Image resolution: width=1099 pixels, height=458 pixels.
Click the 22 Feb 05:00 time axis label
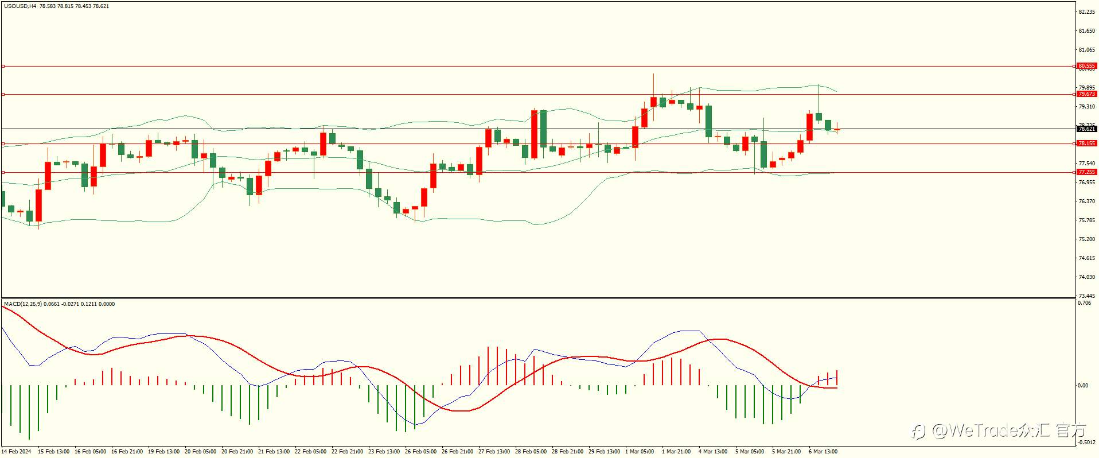click(310, 452)
